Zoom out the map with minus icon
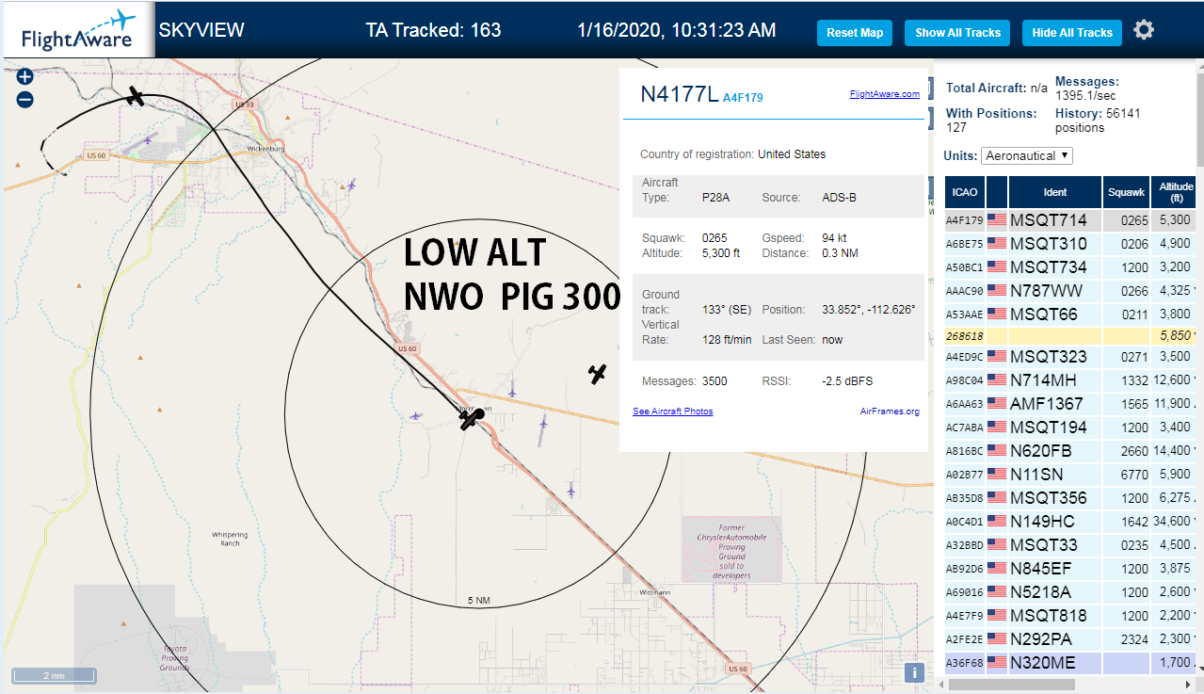This screenshot has width=1204, height=694. [25, 100]
